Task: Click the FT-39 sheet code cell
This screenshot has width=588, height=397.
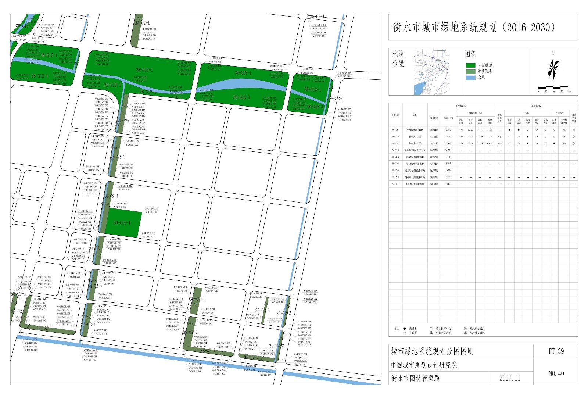Action: pyautogui.click(x=556, y=351)
